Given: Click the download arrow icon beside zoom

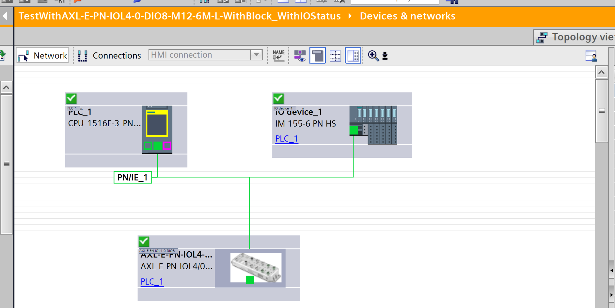Looking at the screenshot, I should [x=385, y=56].
